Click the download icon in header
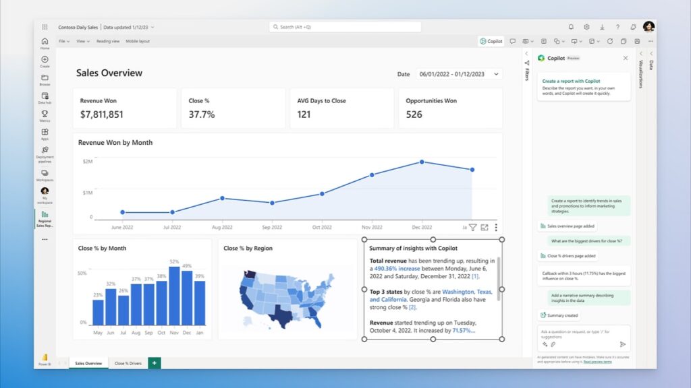The image size is (691, 388). (602, 27)
